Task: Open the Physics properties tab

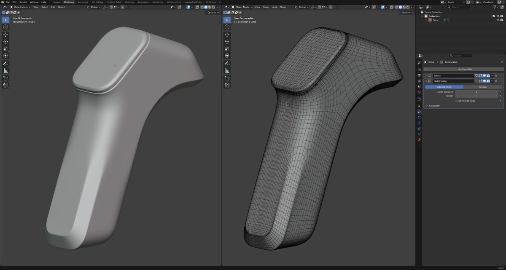Action: (x=419, y=123)
